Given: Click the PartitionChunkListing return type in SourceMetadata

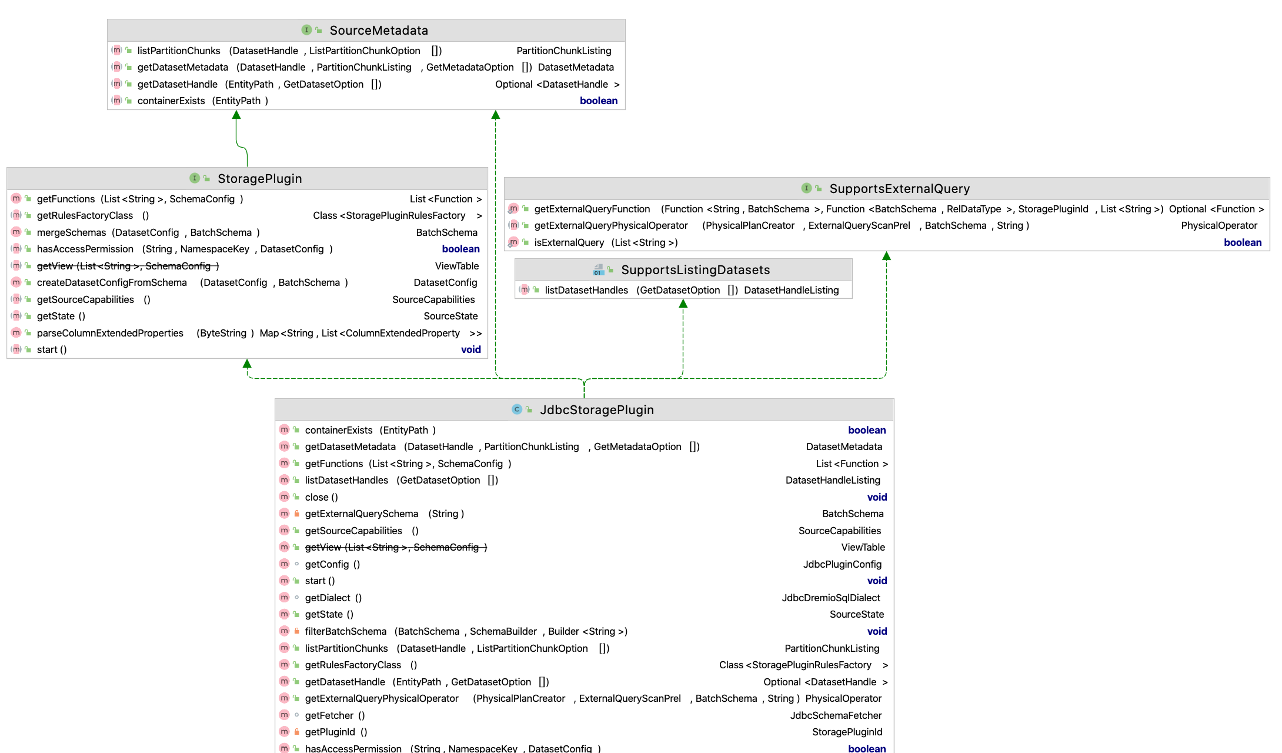Looking at the screenshot, I should coord(563,51).
